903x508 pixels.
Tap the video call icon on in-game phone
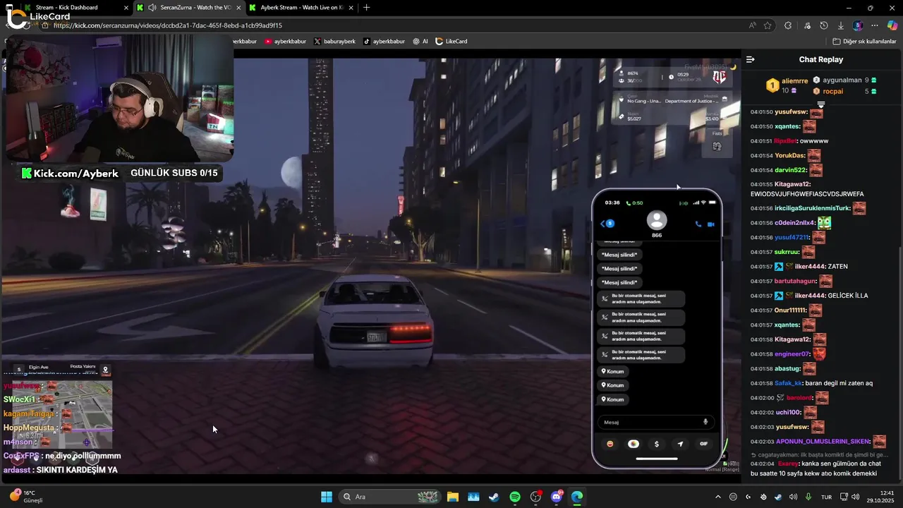(x=710, y=224)
